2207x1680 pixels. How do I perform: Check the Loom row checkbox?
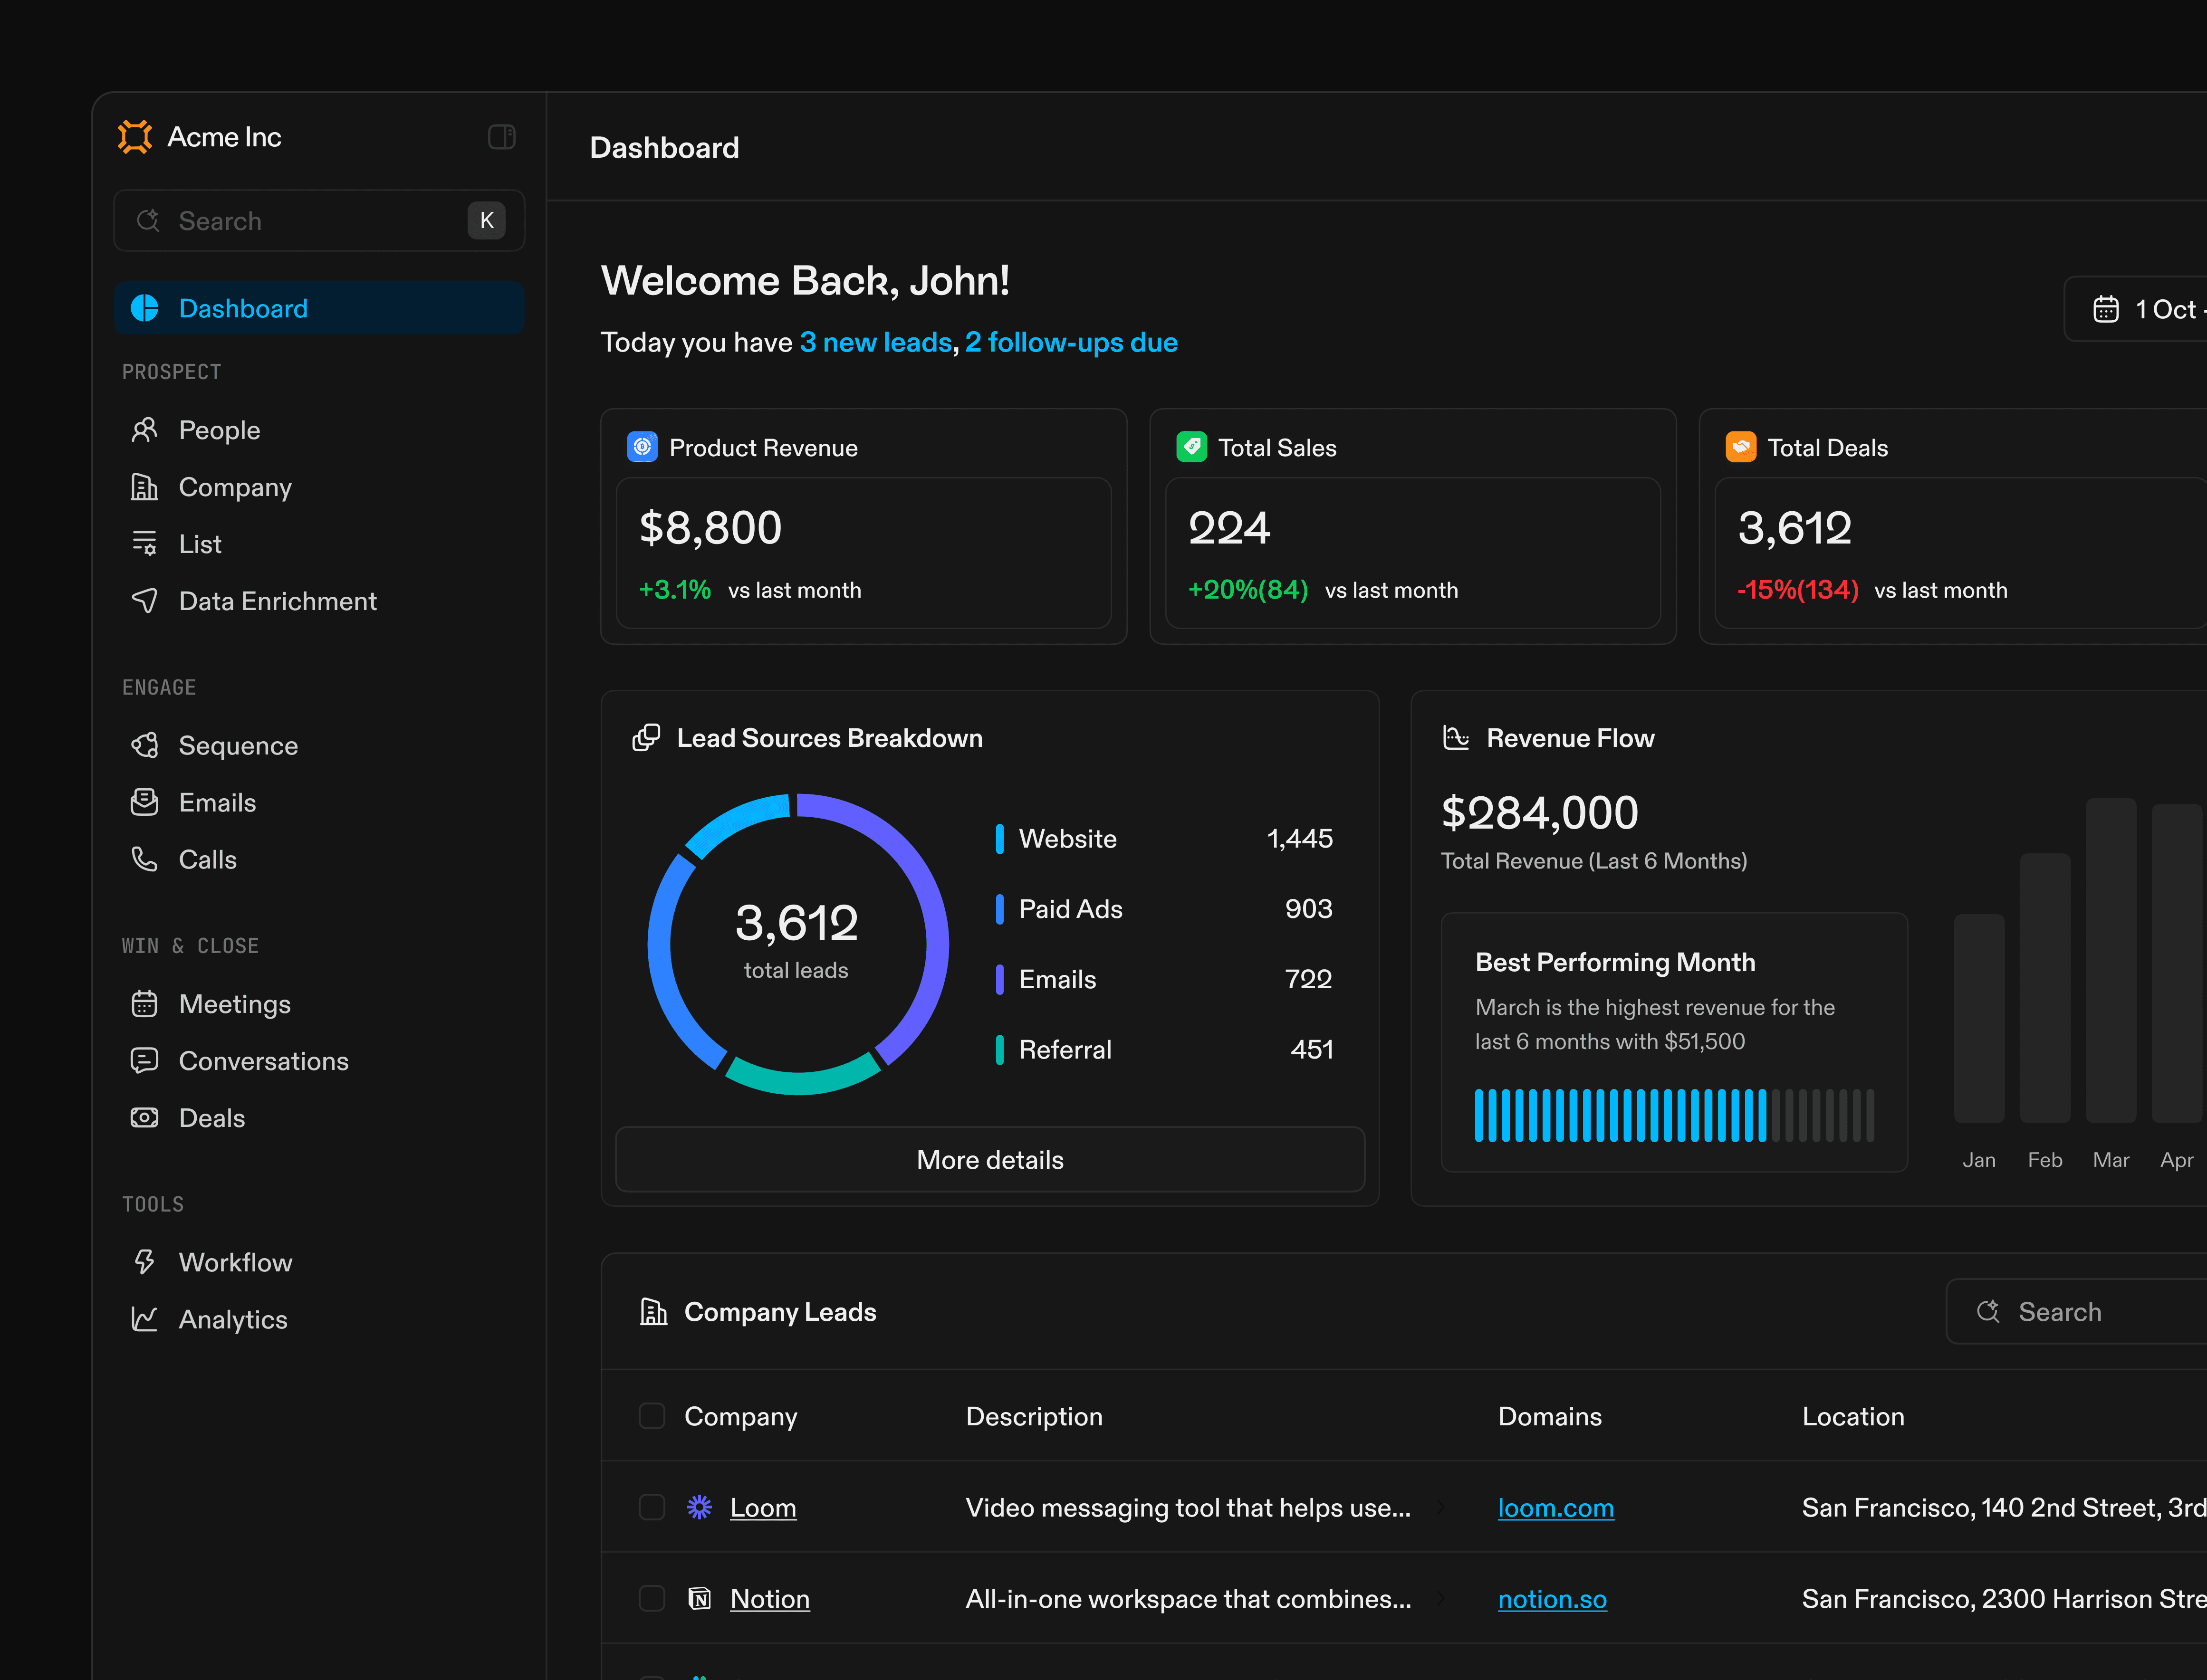click(x=652, y=1507)
